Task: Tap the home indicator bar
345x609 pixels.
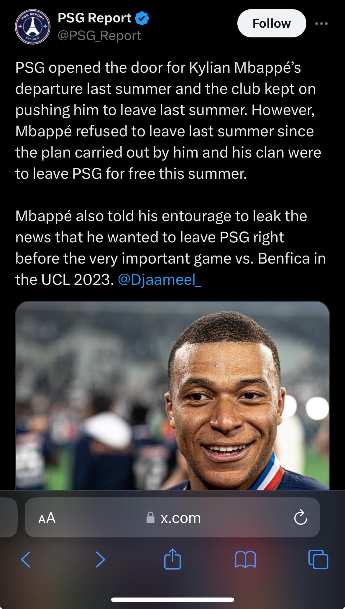Action: pos(172,600)
